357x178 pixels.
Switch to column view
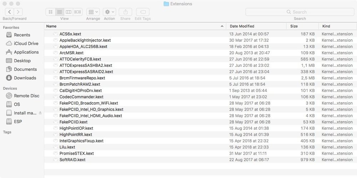(68, 12)
